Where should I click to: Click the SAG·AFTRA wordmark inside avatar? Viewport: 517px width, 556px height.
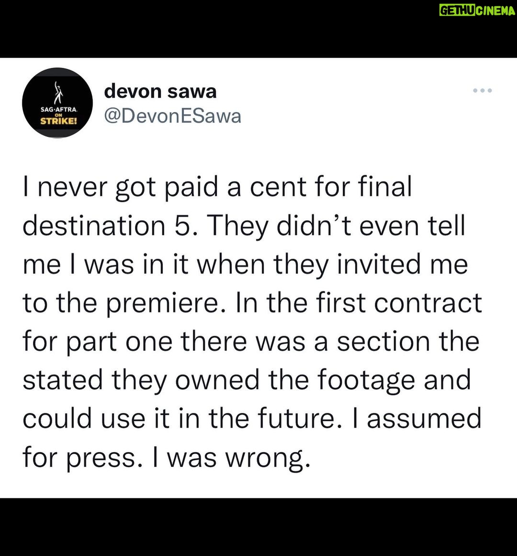(x=58, y=110)
